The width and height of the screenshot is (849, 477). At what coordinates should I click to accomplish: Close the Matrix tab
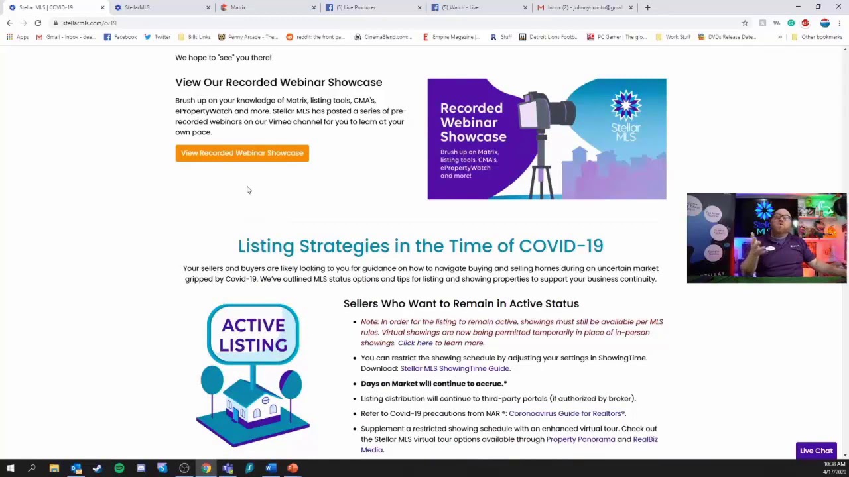314,7
